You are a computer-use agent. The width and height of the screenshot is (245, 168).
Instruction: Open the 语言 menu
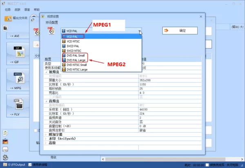pos(27,10)
